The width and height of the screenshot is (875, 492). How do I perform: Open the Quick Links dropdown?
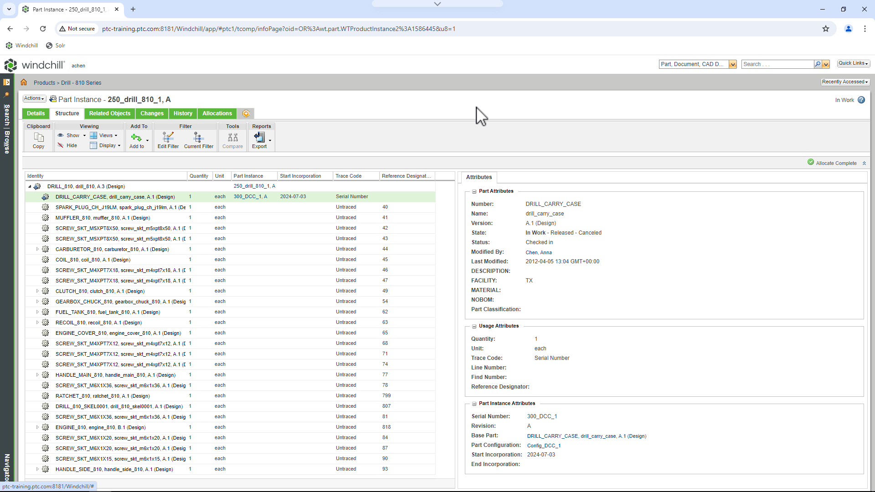click(853, 63)
